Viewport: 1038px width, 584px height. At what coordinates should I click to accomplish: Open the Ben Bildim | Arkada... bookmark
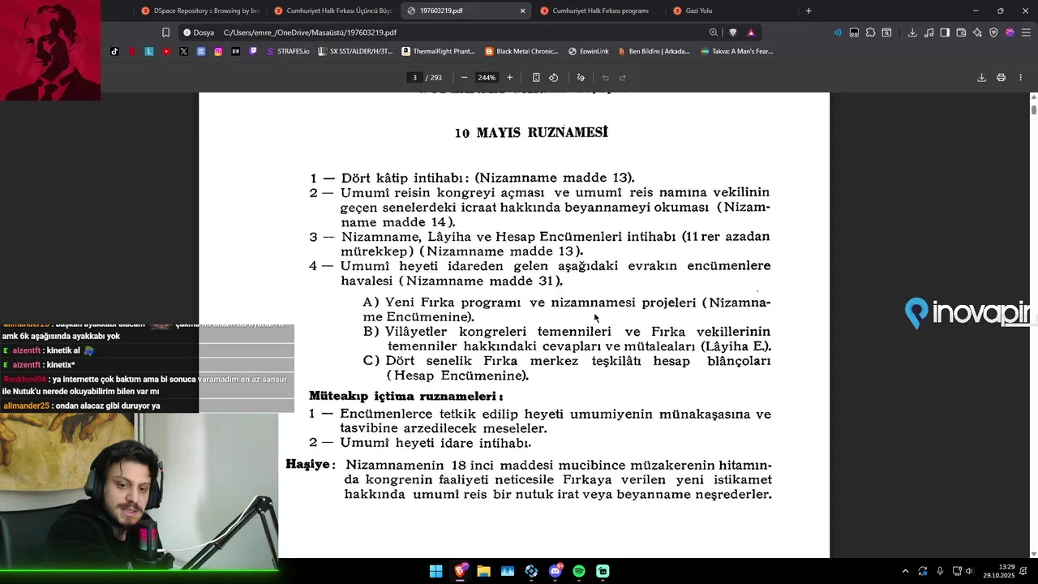[x=654, y=51]
